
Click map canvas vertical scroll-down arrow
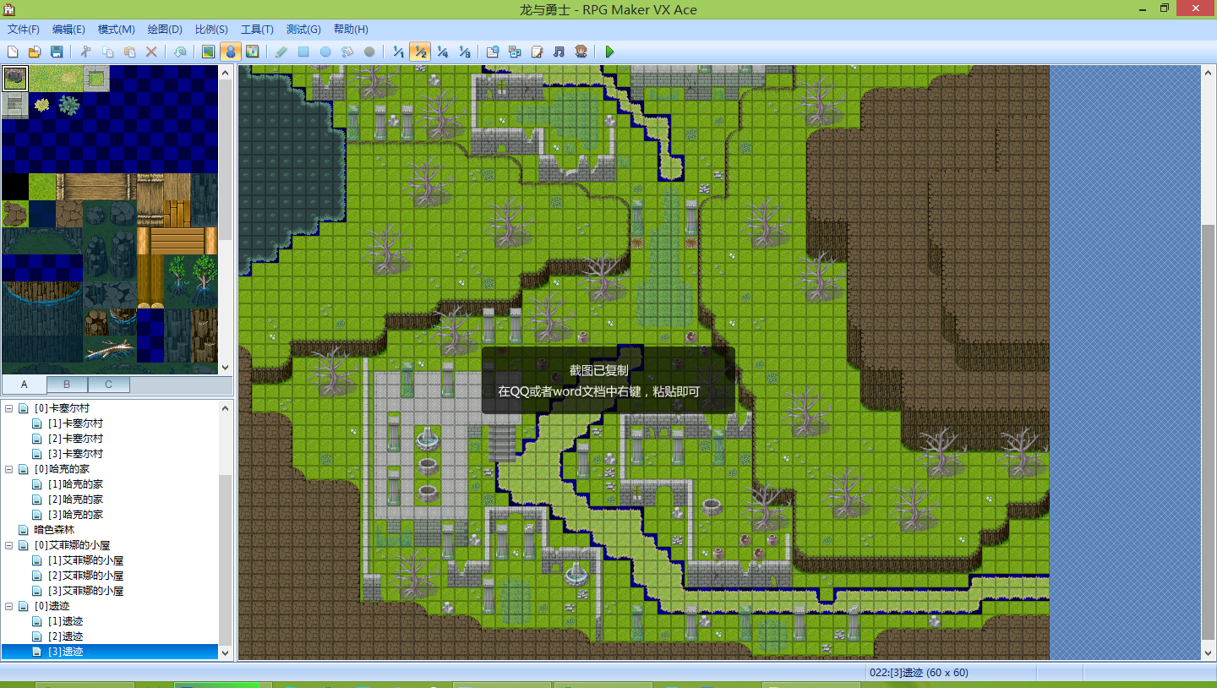click(1207, 653)
